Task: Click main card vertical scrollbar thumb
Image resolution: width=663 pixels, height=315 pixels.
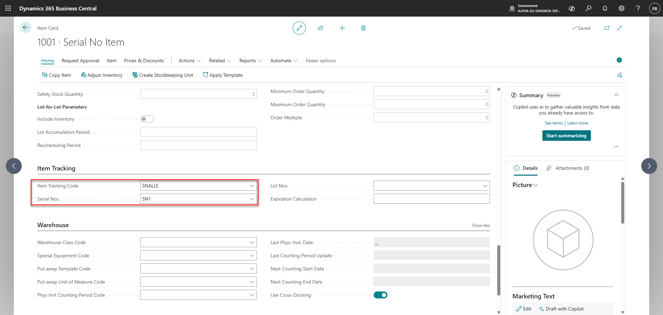Action: coord(499,270)
